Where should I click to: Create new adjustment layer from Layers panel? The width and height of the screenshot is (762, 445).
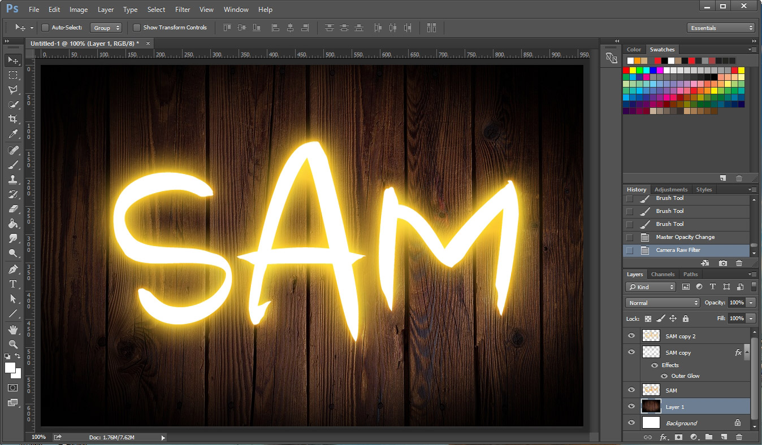(694, 437)
